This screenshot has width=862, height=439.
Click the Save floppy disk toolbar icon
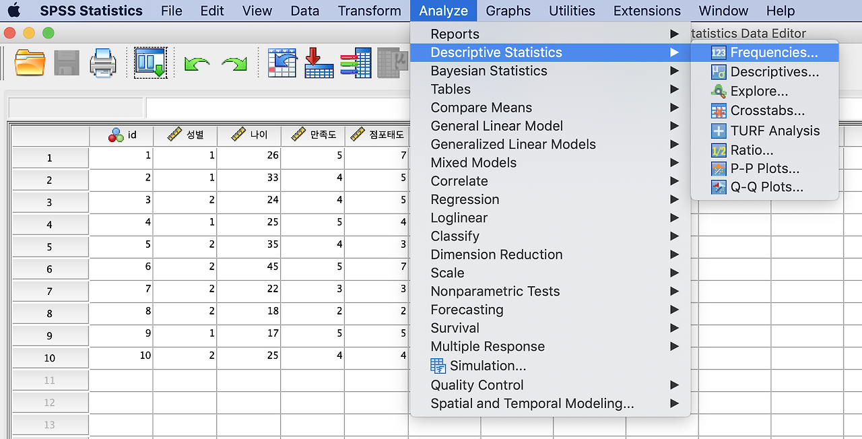click(67, 63)
